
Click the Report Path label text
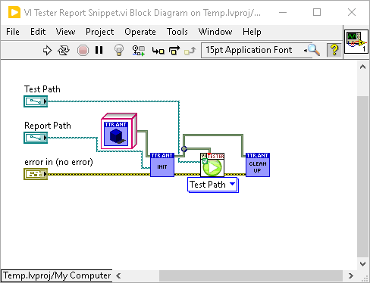[x=48, y=126]
